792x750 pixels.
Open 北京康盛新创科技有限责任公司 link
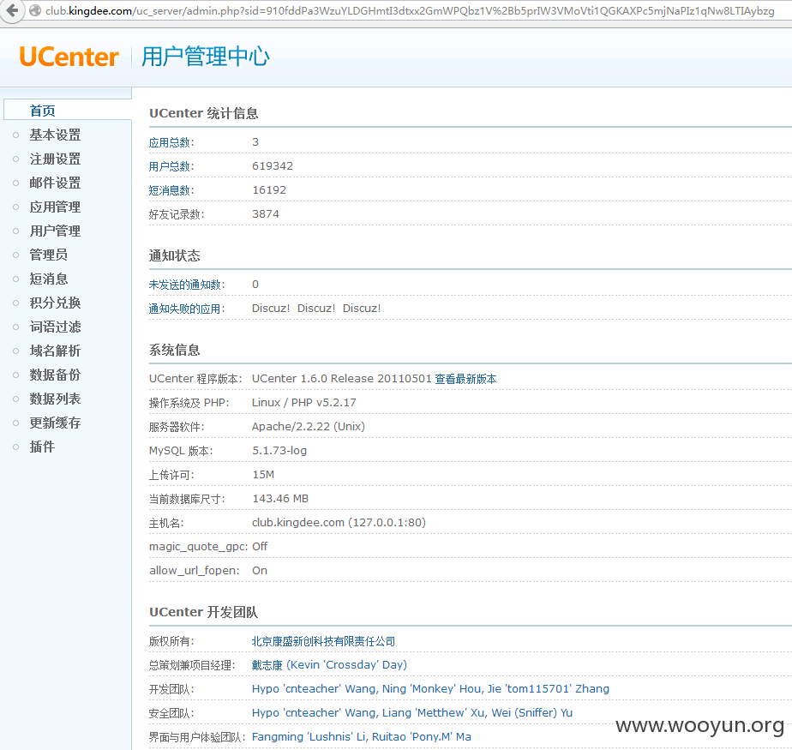pos(323,641)
